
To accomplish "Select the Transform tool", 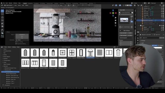I will click(x=2, y=26).
